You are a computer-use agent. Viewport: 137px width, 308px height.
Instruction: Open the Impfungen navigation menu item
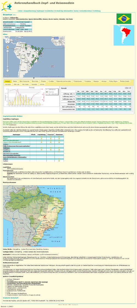tap(40, 11)
